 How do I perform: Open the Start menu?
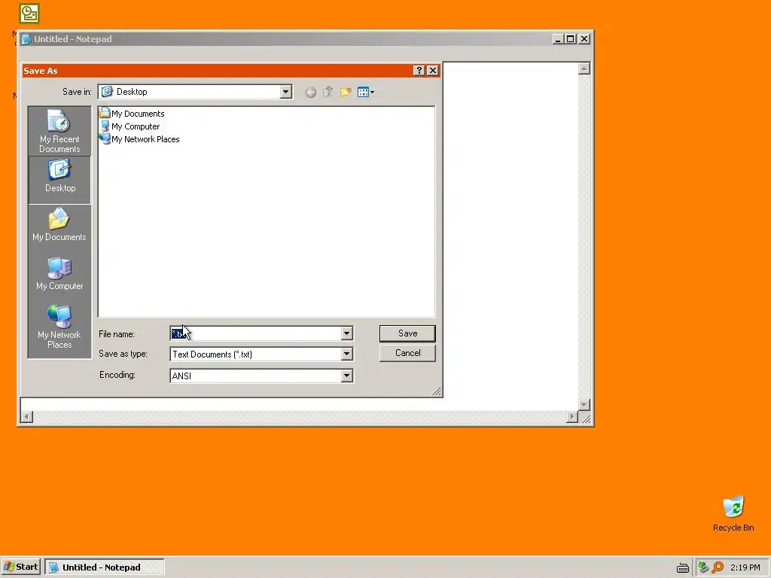tap(21, 567)
